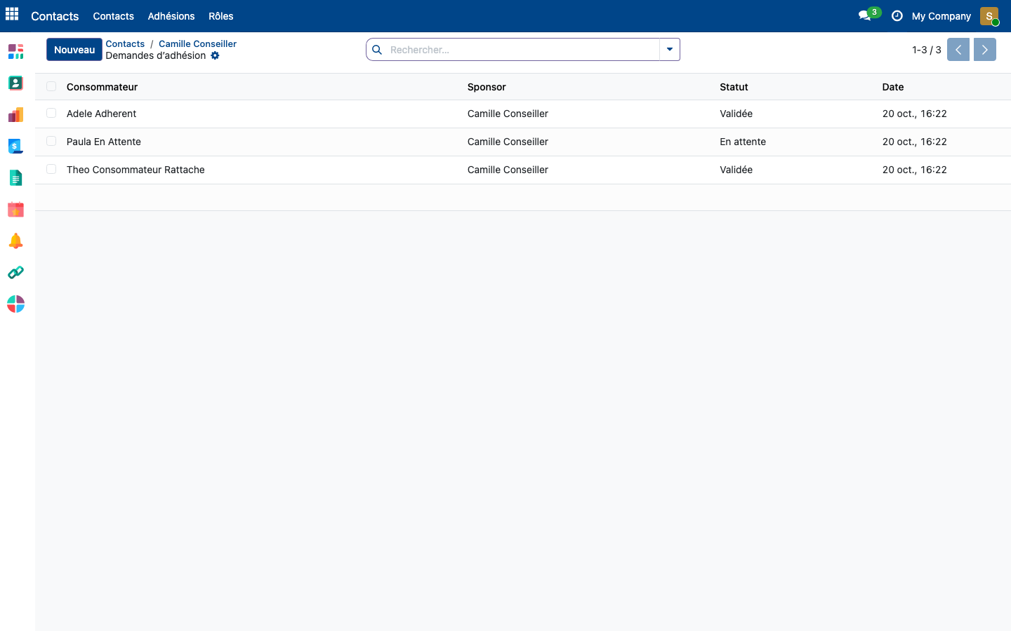Open the gear actions menu beside Demandes d'adhésion
The width and height of the screenshot is (1011, 631).
click(x=215, y=55)
